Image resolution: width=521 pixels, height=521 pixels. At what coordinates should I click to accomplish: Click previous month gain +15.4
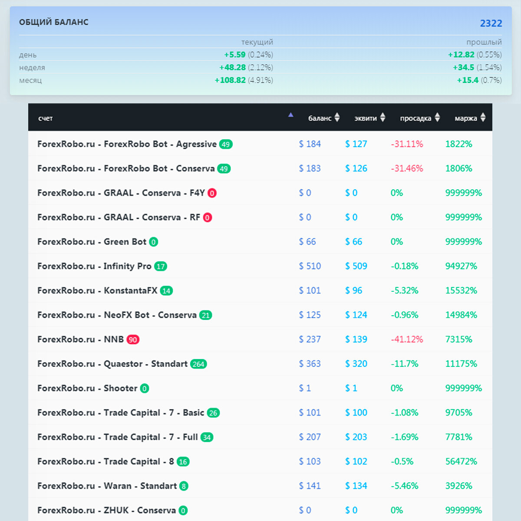pyautogui.click(x=468, y=80)
